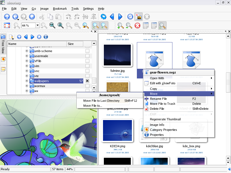Click the tree view scroll up arrow
Image resolution: width=231 pixels, height=173 pixels.
[x=94, y=43]
